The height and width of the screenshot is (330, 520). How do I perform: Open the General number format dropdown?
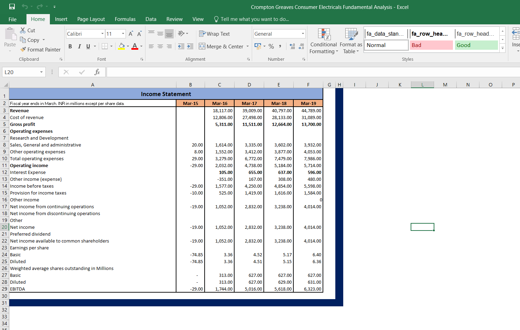(303, 34)
